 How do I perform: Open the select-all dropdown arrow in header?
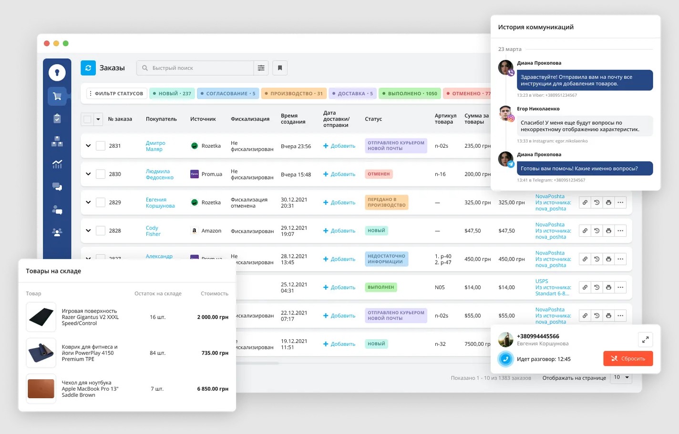point(98,119)
